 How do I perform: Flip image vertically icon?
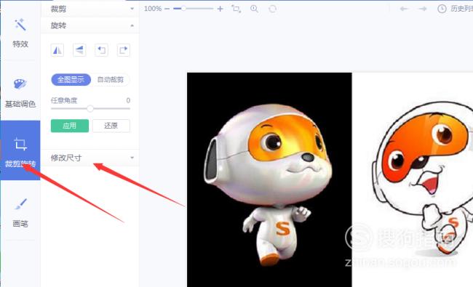click(79, 50)
